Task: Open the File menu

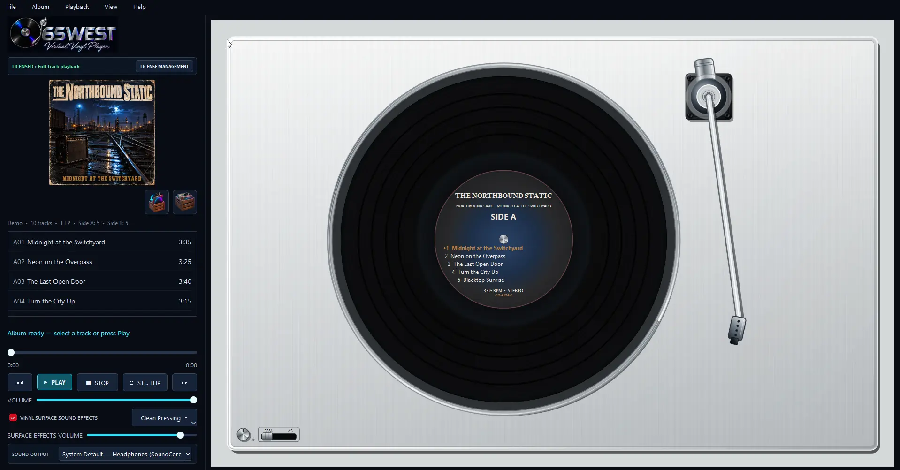Action: click(x=12, y=7)
